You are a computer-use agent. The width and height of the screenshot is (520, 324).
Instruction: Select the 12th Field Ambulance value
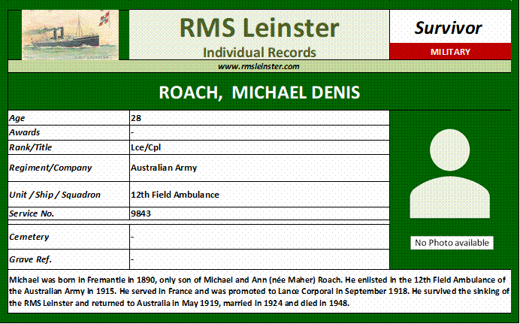175,195
